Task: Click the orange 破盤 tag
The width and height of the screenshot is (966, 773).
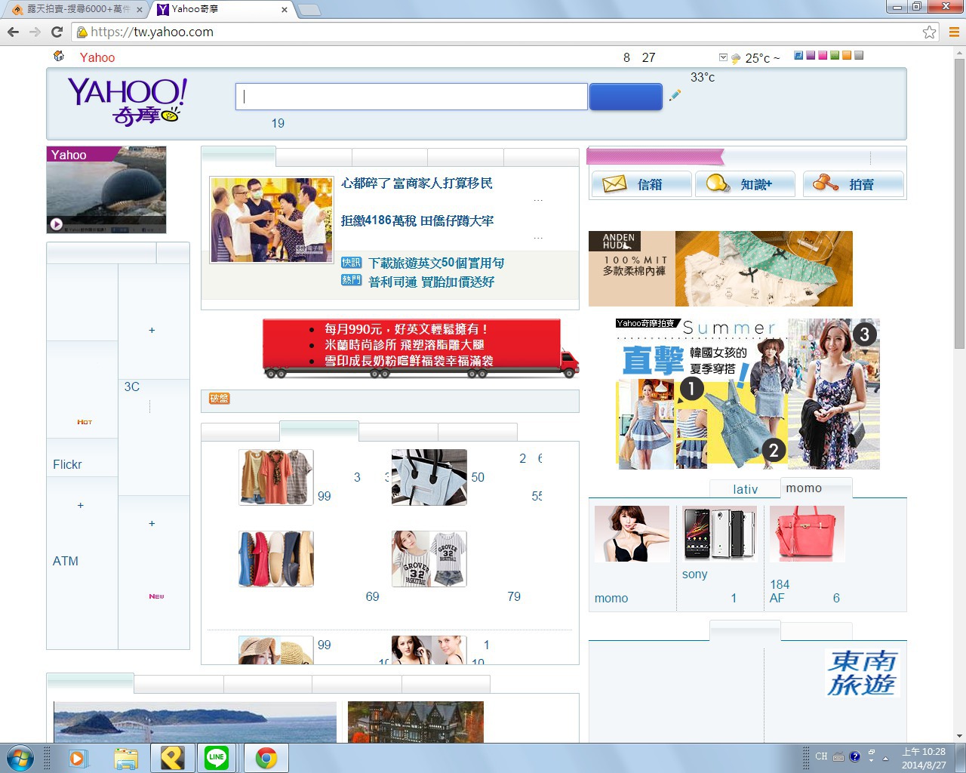Action: pyautogui.click(x=219, y=398)
